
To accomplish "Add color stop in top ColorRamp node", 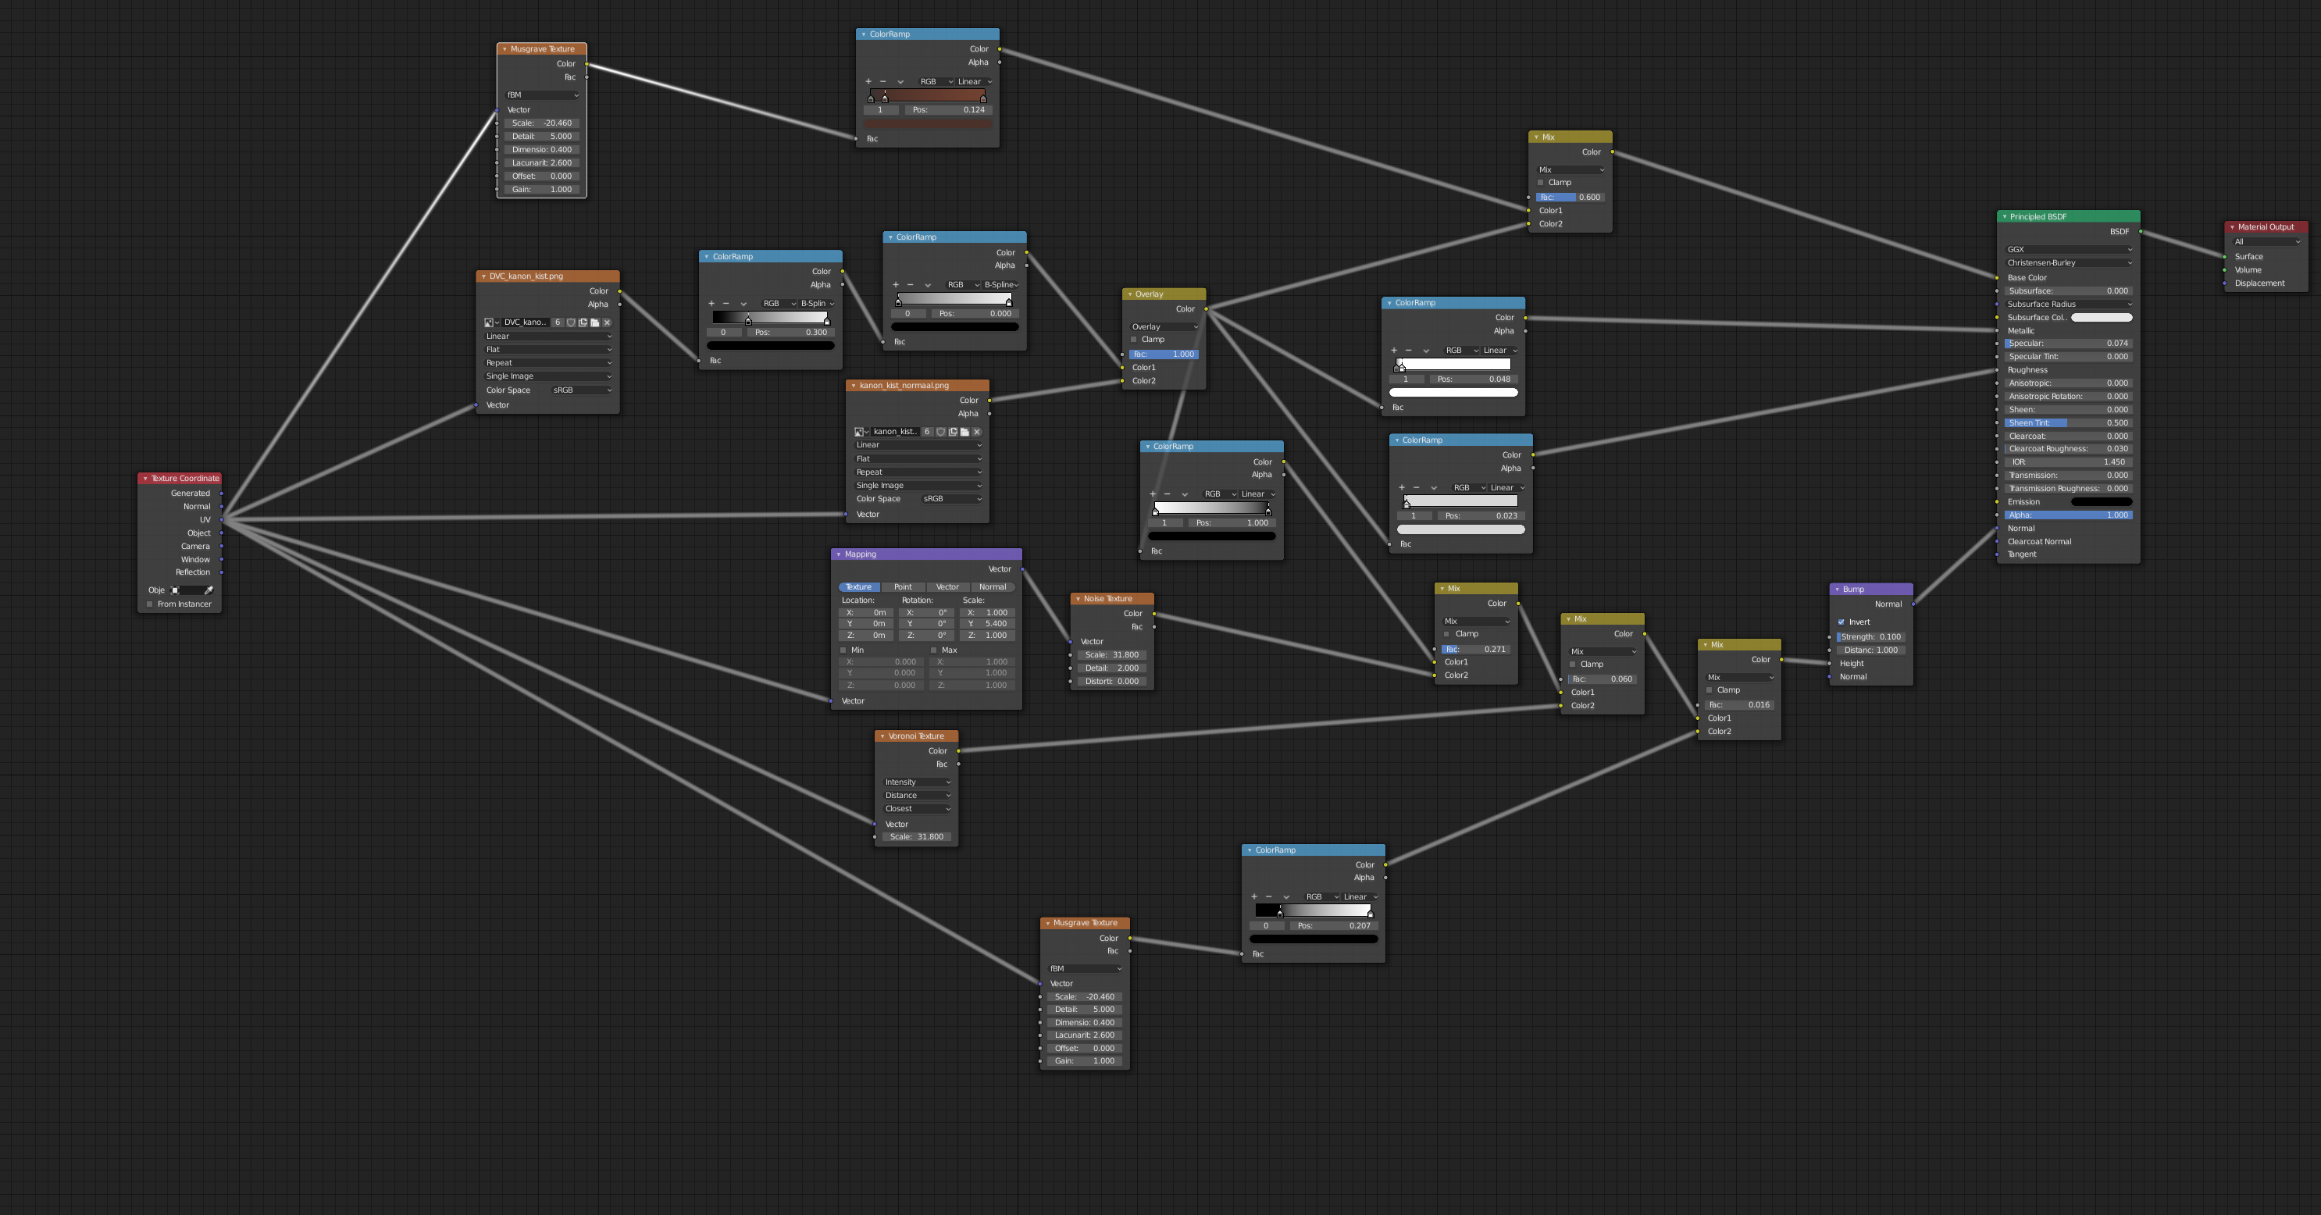I will (x=868, y=82).
